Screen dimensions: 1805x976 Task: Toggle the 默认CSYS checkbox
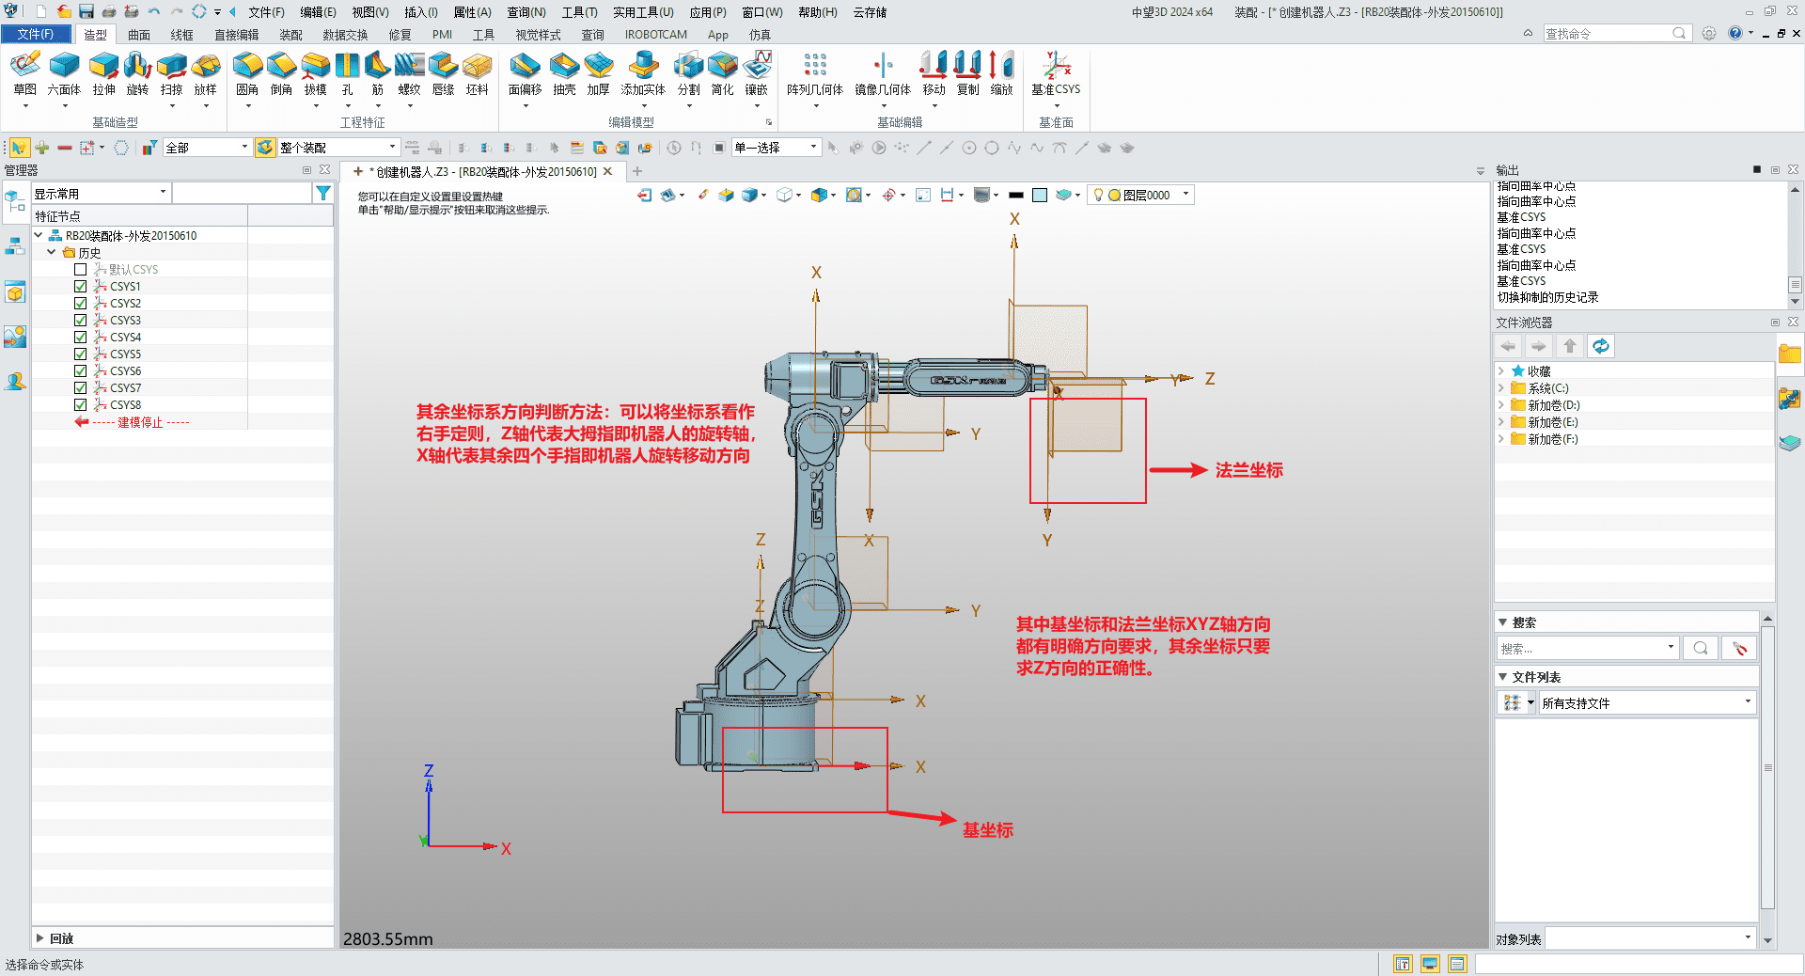click(81, 270)
